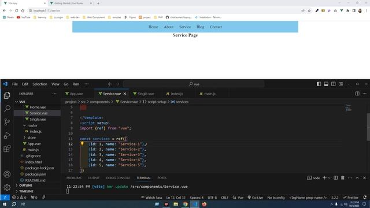Open the View menu
370x208 pixels.
coord(55,84)
